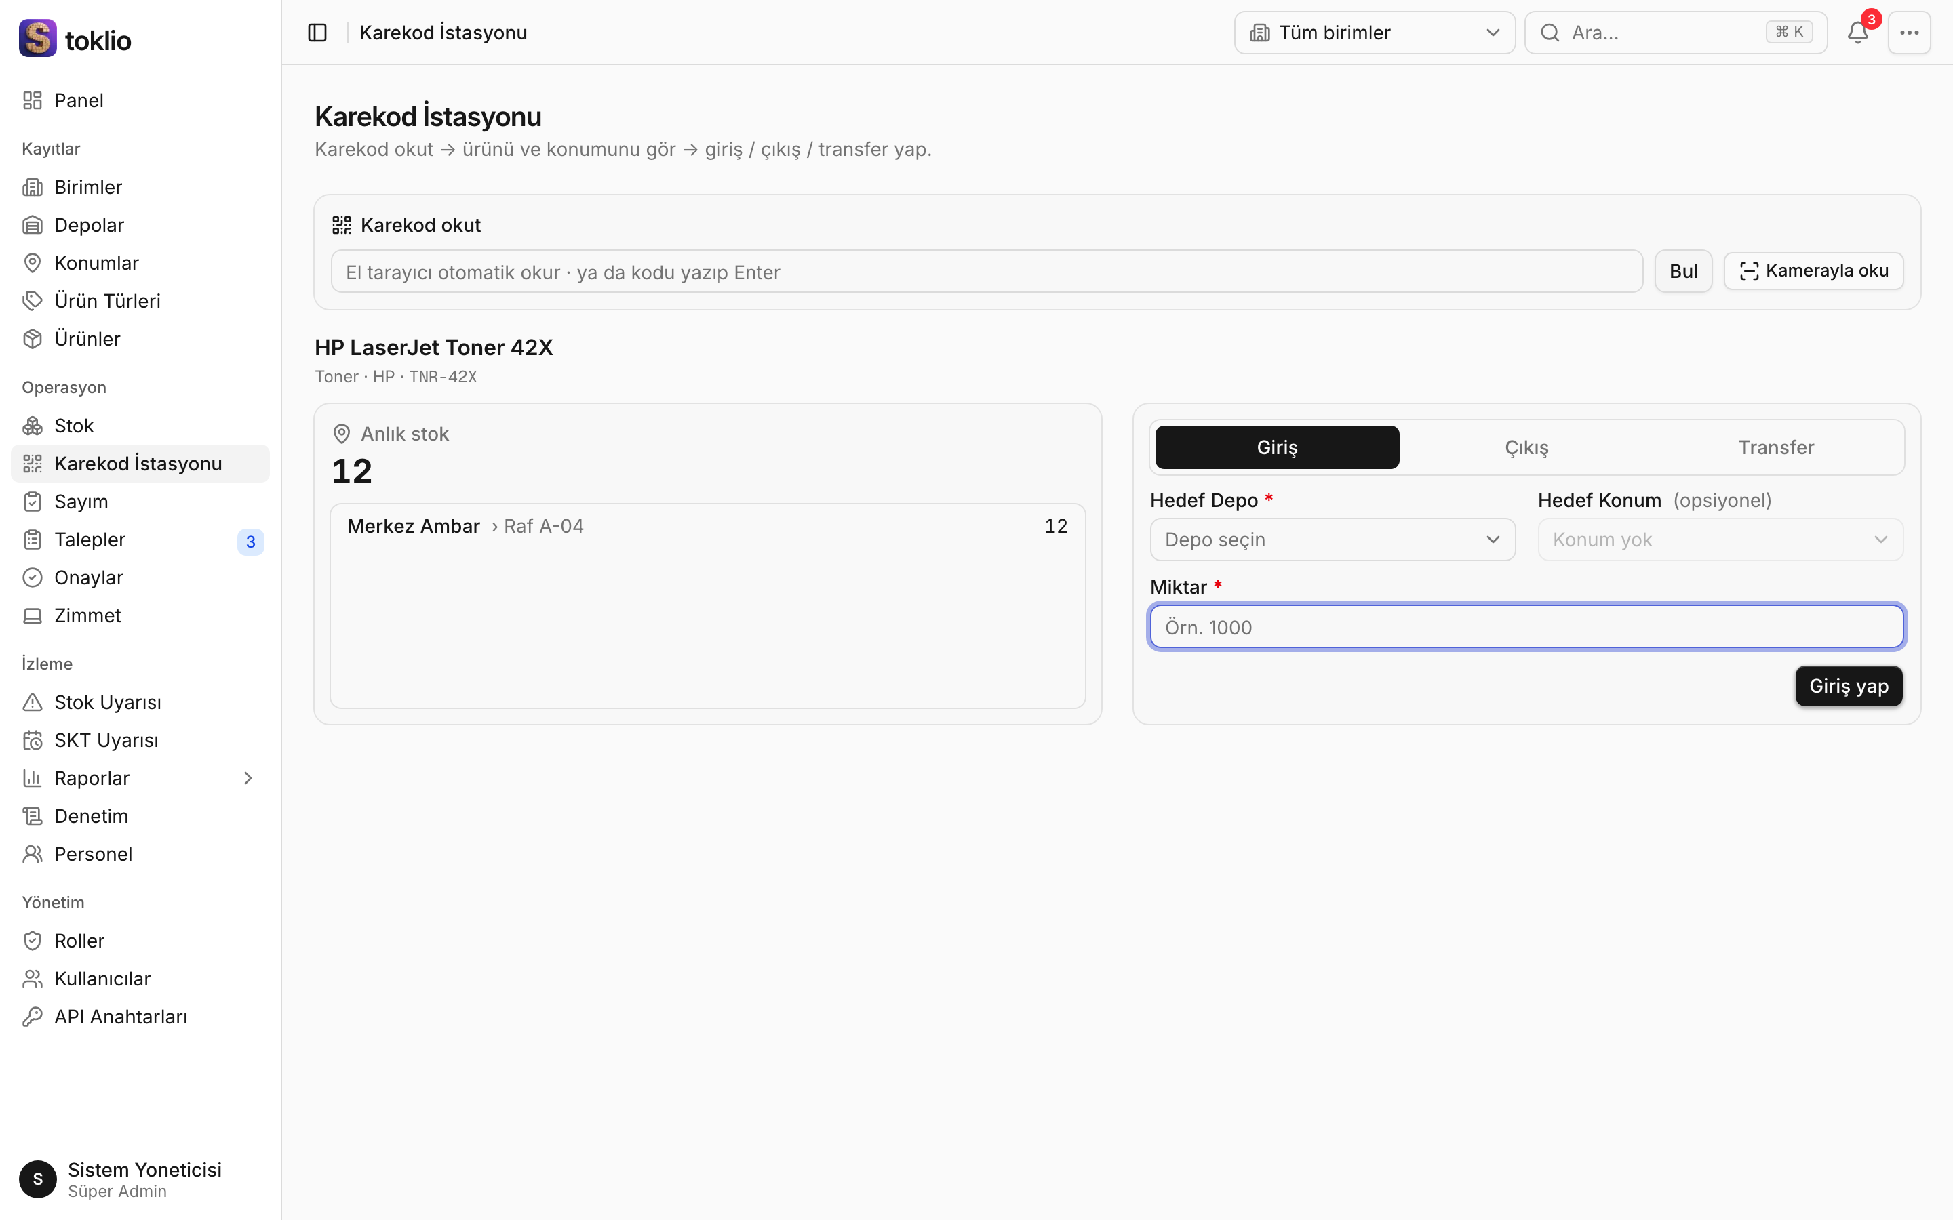Switch to the Çıkış tab
The image size is (1953, 1220).
click(x=1526, y=447)
